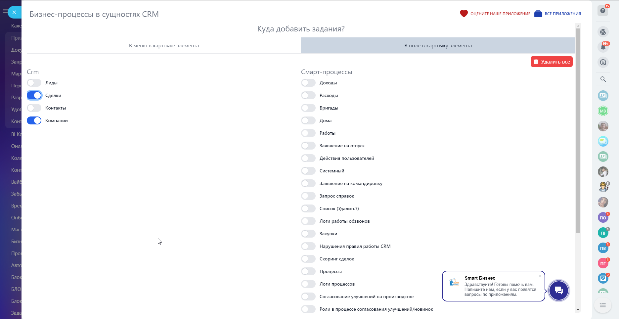Open the ПО chat avatar
619x319 pixels.
tap(603, 217)
